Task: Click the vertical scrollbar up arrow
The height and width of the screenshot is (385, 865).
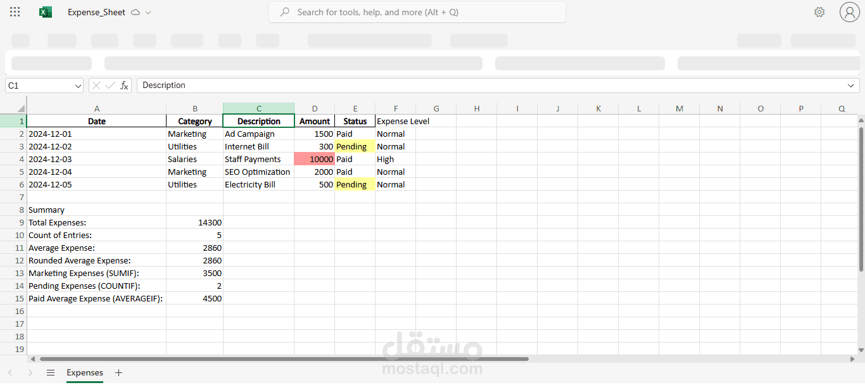Action: click(861, 120)
